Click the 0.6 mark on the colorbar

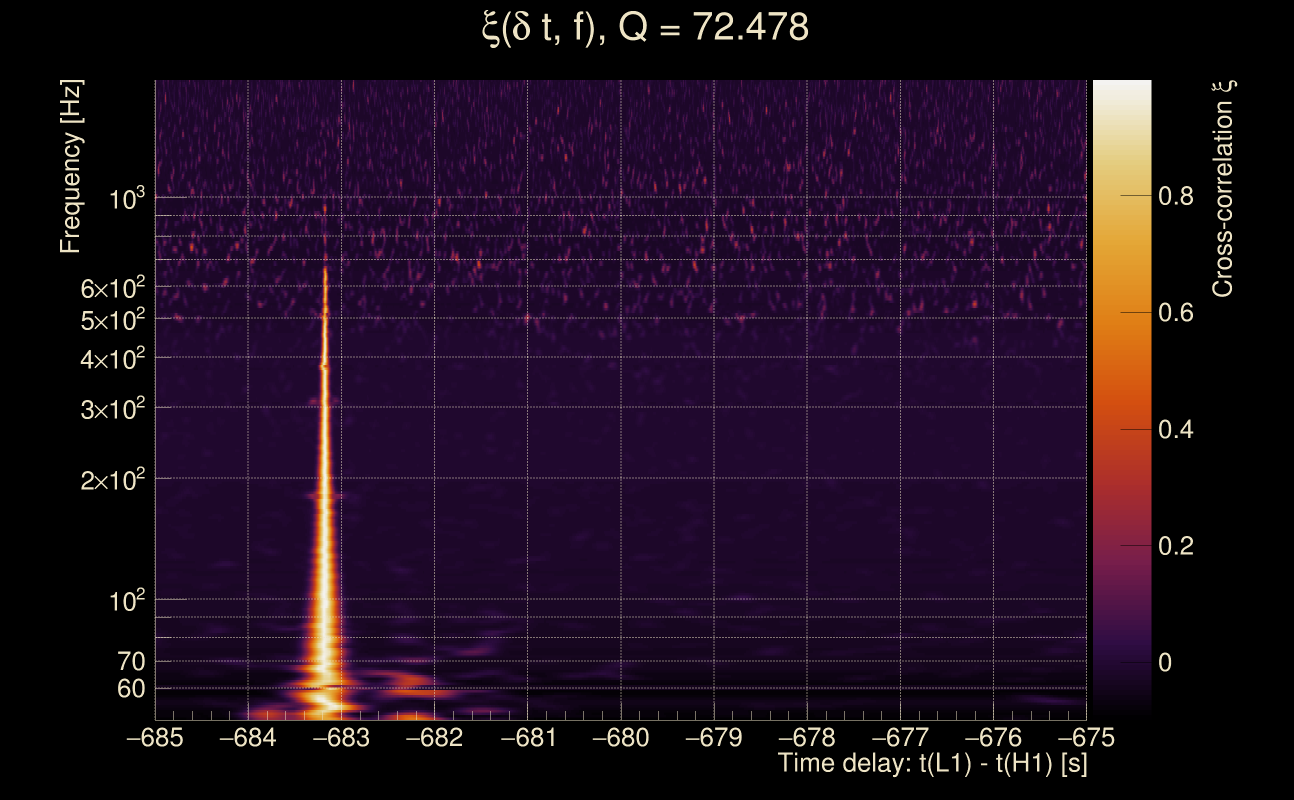pyautogui.click(x=1175, y=312)
